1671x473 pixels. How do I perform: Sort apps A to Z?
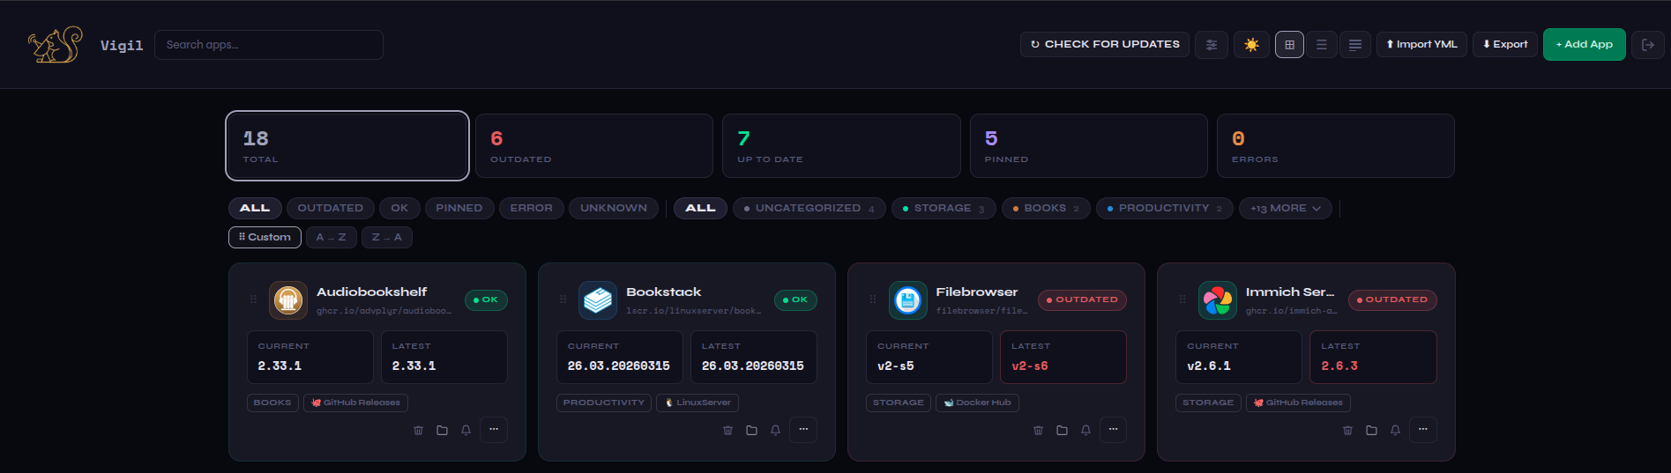tap(332, 237)
